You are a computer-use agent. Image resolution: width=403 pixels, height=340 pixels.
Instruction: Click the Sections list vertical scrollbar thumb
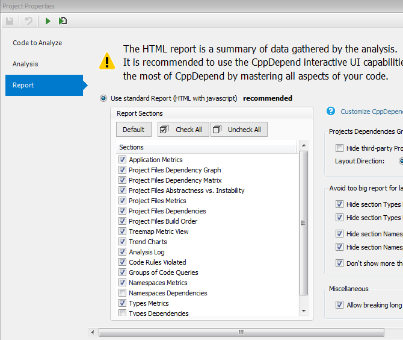[x=304, y=223]
